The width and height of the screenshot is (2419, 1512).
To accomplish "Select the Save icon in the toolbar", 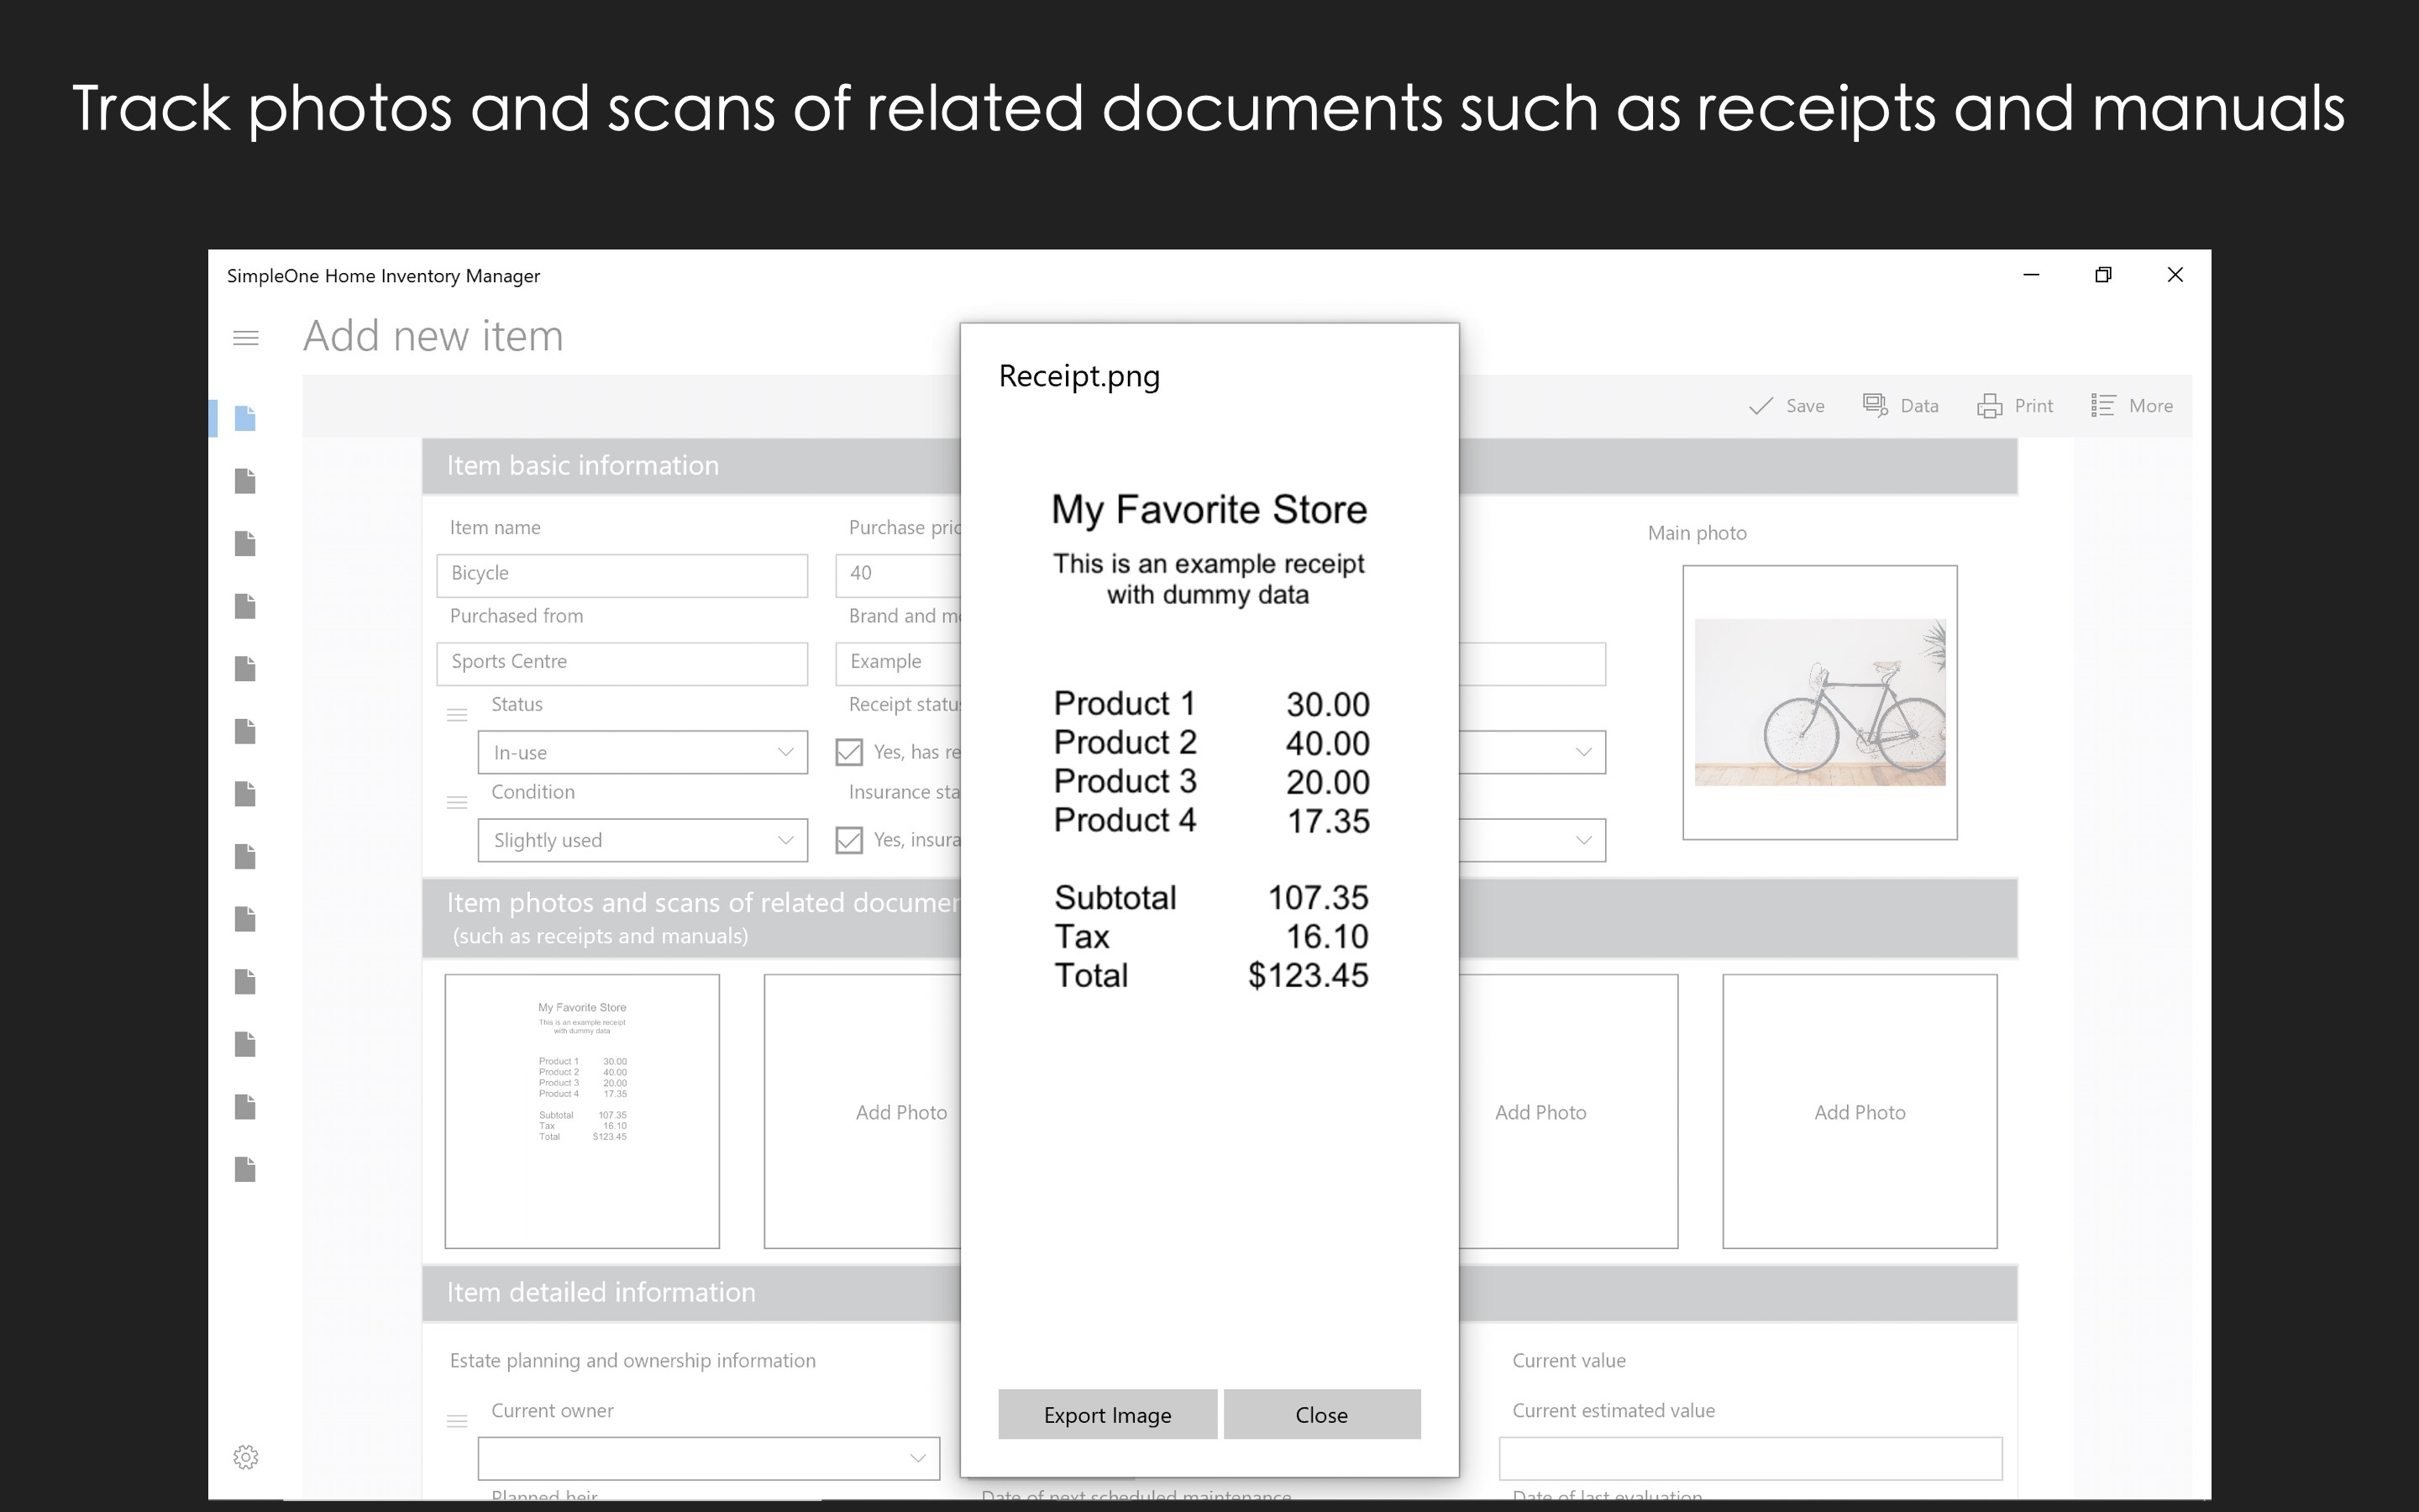I will coord(1787,405).
